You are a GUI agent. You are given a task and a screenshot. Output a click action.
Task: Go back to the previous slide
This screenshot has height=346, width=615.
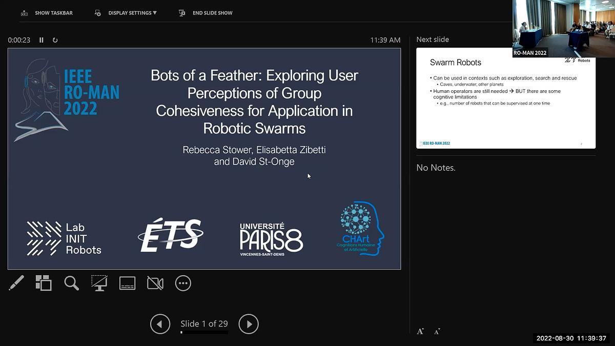(160, 324)
